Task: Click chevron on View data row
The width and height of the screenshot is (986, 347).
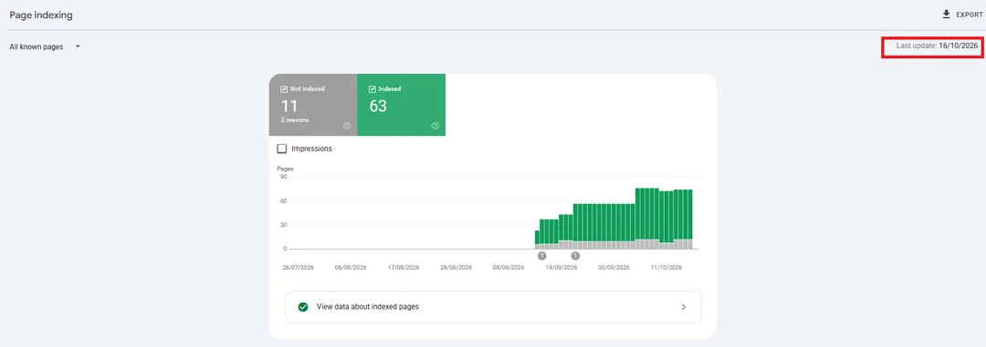Action: [x=684, y=308]
